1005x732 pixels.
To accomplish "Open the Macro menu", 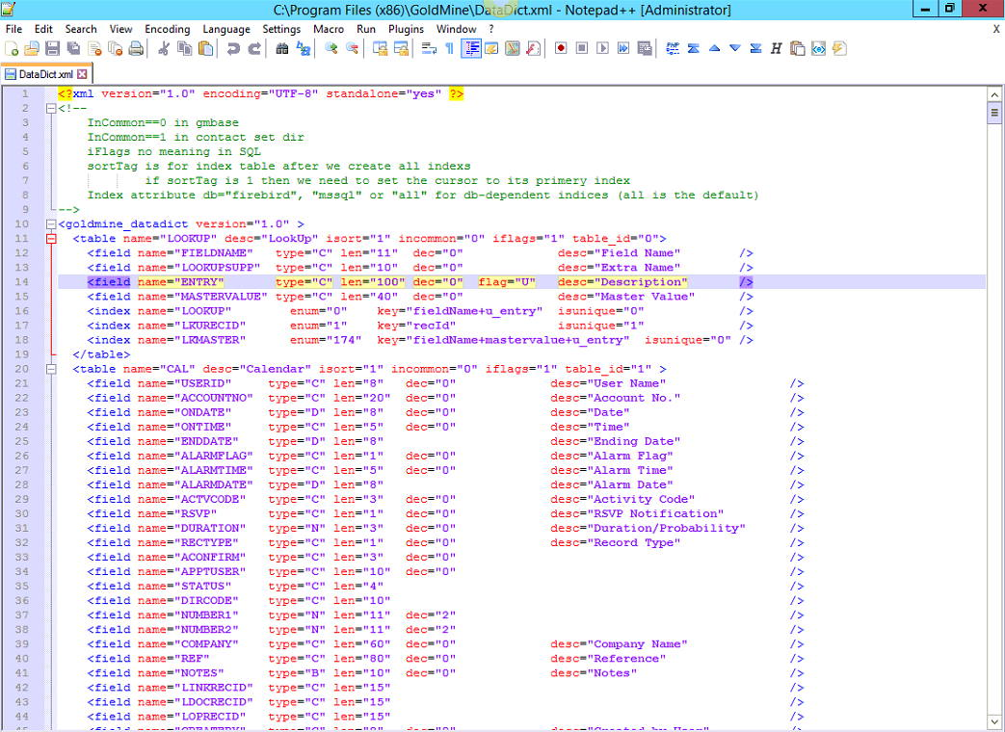I will pyautogui.click(x=329, y=29).
